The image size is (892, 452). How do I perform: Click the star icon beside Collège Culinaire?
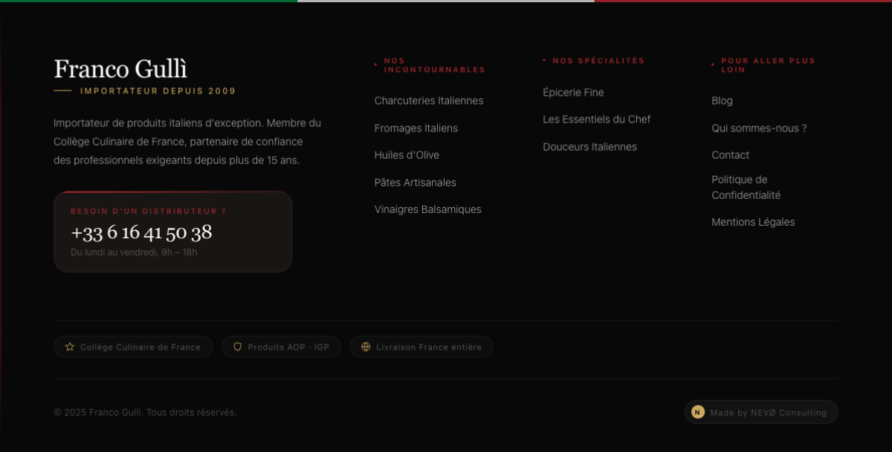click(70, 347)
